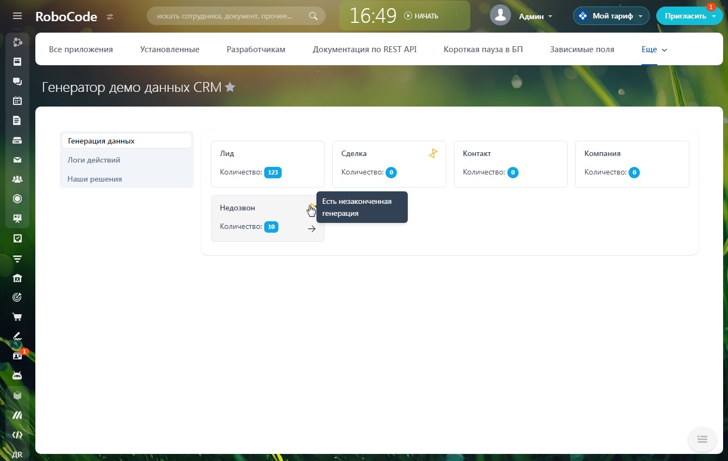Expand the Еще tab menu
Image resolution: width=728 pixels, height=461 pixels.
coord(654,49)
